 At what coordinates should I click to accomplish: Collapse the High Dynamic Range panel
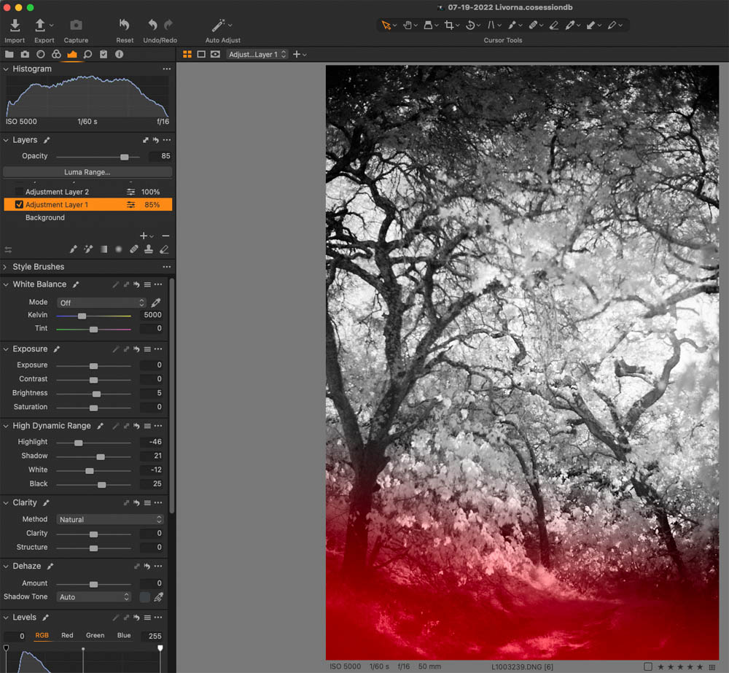coord(6,426)
